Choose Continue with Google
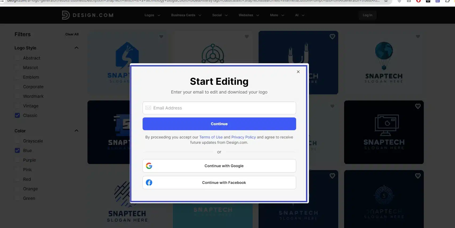The image size is (455, 228). (x=219, y=166)
